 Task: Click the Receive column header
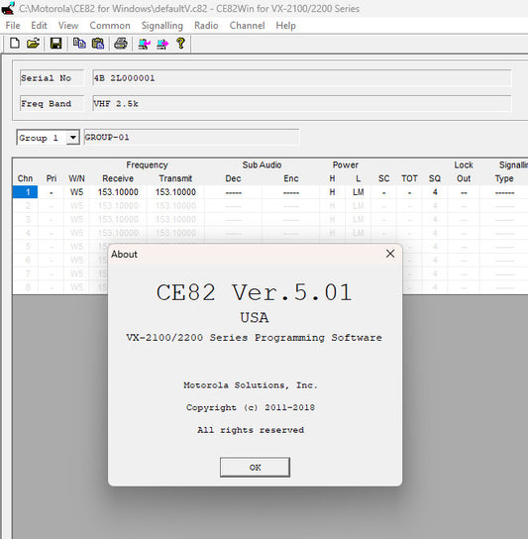click(x=118, y=178)
